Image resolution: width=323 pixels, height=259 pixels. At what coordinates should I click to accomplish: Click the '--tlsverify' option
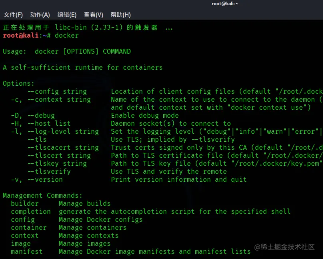[x=49, y=171]
